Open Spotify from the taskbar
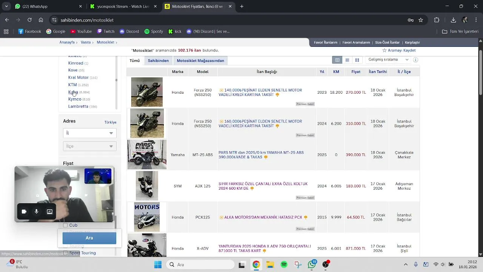 click(x=284, y=264)
